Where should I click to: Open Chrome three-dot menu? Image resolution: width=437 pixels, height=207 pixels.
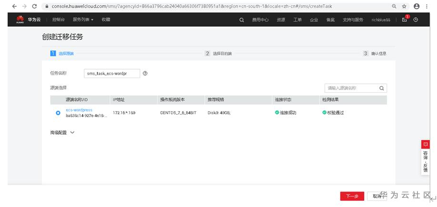point(427,6)
